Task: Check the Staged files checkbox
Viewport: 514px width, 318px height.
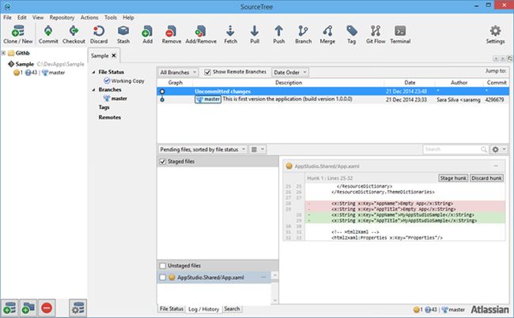Action: [x=163, y=162]
